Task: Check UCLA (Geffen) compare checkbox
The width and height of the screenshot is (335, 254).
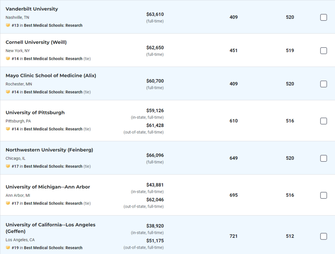Action: tap(324, 236)
